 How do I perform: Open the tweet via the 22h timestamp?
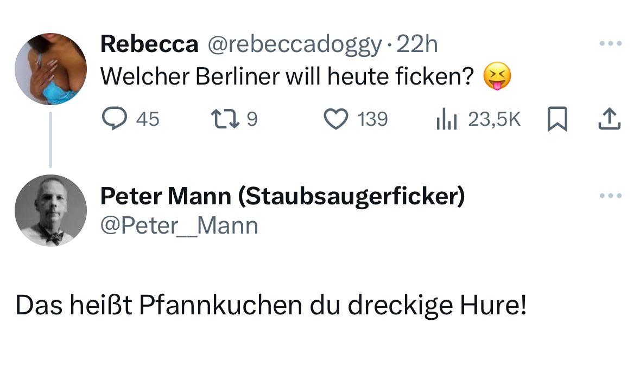(417, 44)
